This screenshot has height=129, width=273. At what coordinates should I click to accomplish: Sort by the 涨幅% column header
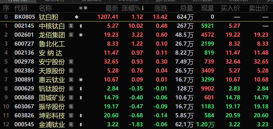pos(133,8)
